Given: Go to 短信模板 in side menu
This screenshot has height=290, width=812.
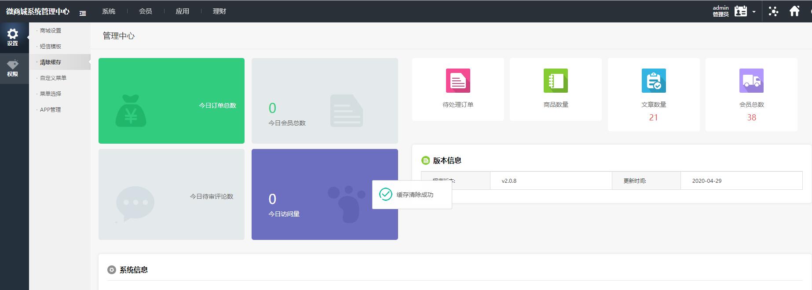Looking at the screenshot, I should (x=51, y=47).
